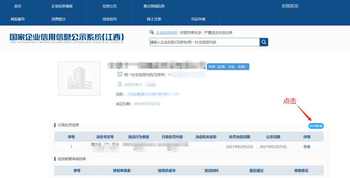Navigate to 全国首页

(290, 6)
